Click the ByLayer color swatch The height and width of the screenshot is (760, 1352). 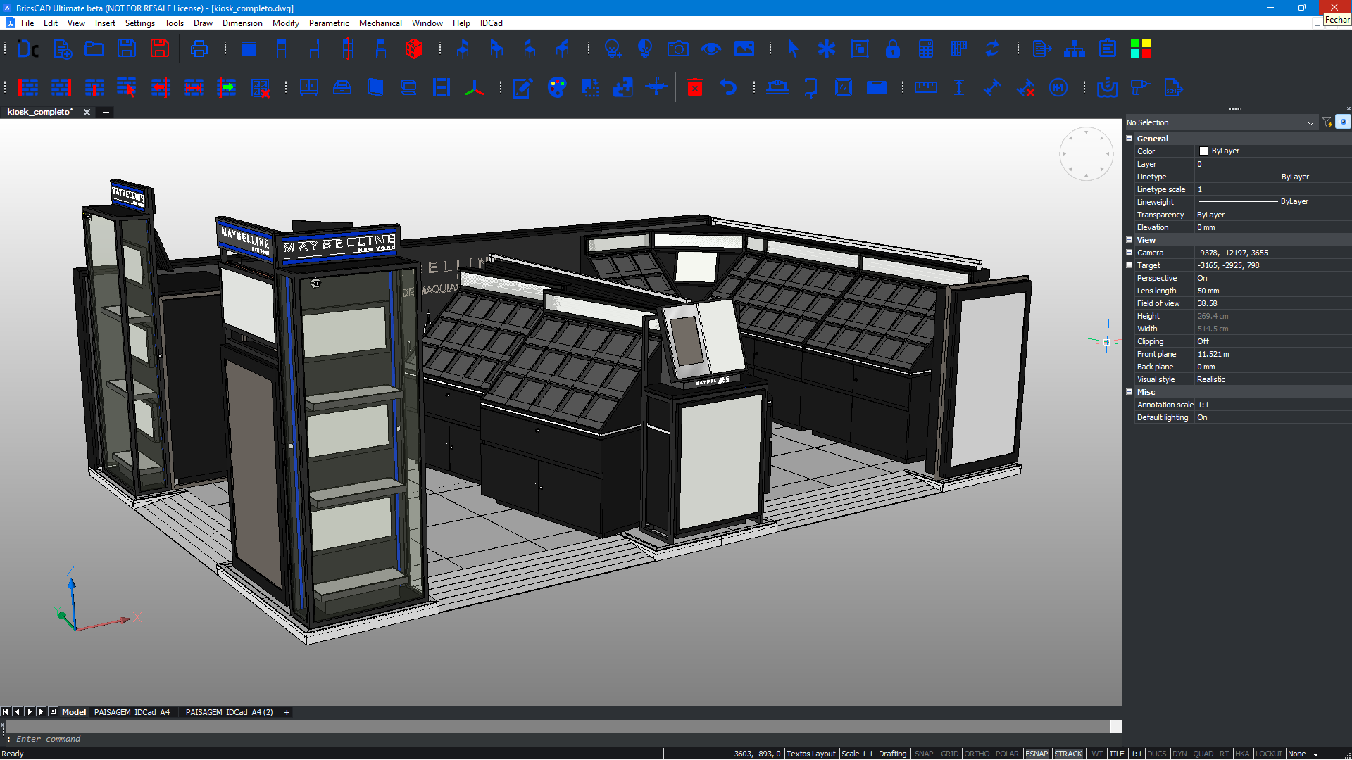coord(1203,151)
